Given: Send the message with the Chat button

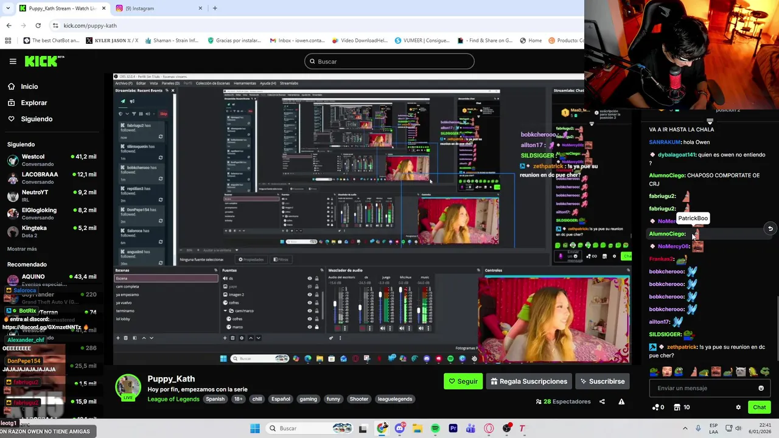Looking at the screenshot, I should 759,407.
